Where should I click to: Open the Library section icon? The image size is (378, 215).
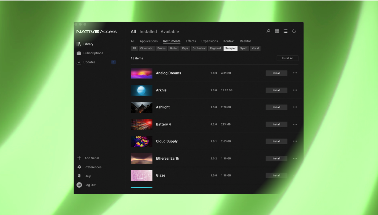pyautogui.click(x=79, y=44)
